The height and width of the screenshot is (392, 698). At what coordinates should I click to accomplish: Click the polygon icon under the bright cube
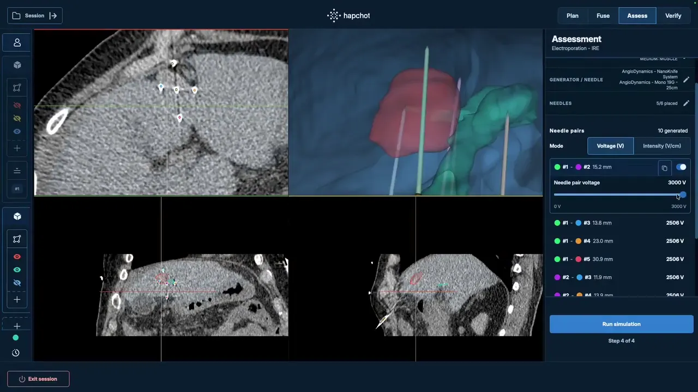17,239
